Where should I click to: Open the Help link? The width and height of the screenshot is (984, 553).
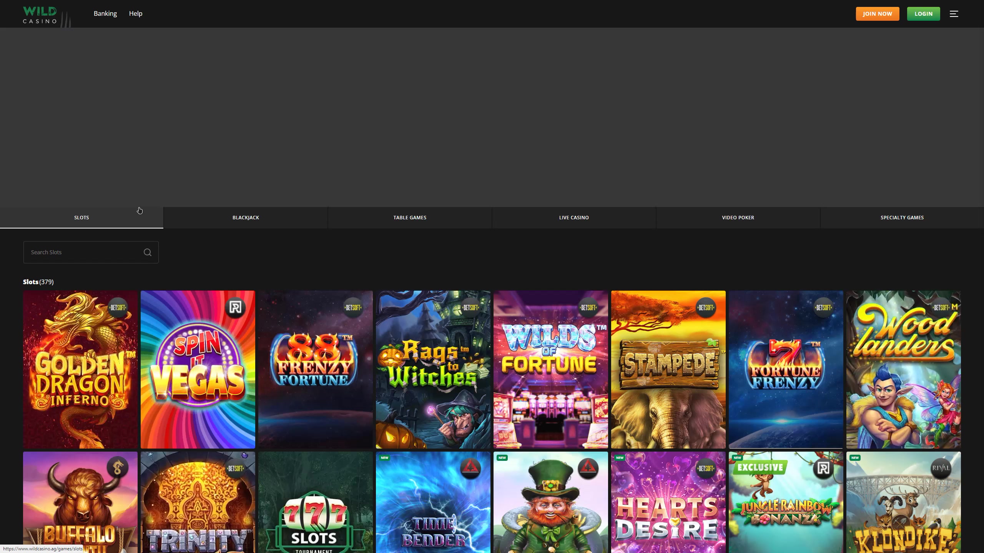(136, 13)
